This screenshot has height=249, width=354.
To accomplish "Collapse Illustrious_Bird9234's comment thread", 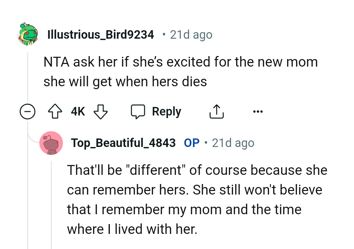I will click(28, 111).
